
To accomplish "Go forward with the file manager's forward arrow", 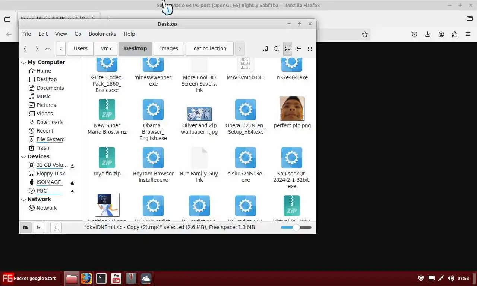I will 36,49.
